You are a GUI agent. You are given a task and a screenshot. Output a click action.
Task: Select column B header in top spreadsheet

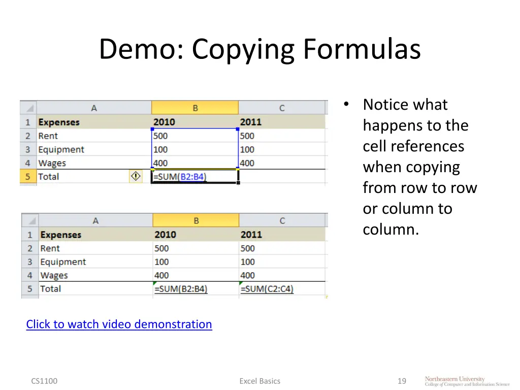(x=195, y=108)
